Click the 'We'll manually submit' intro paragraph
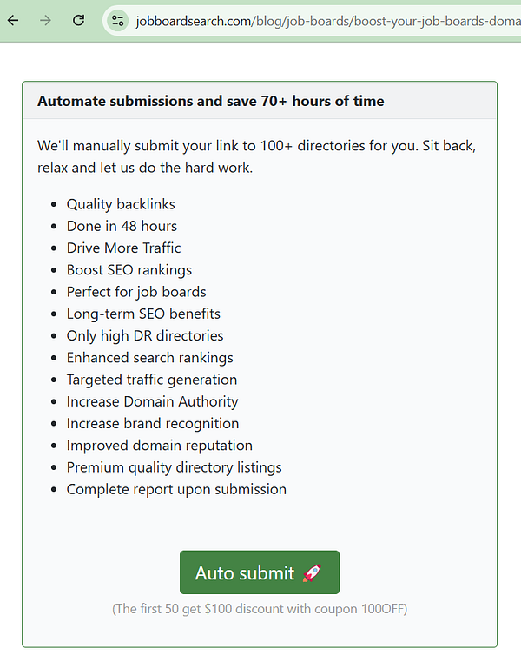The height and width of the screenshot is (668, 521). click(x=257, y=156)
